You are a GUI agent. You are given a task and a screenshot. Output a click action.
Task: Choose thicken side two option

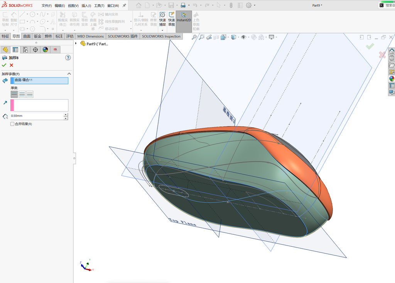[30, 94]
